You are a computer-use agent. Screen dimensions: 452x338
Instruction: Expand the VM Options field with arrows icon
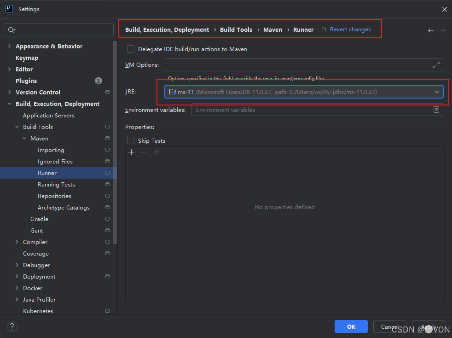(x=436, y=65)
